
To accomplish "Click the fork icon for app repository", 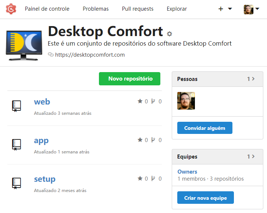I will pos(153,140).
